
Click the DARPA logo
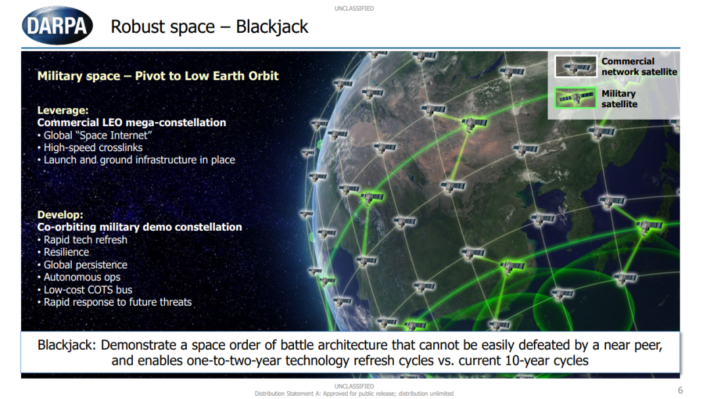57,26
